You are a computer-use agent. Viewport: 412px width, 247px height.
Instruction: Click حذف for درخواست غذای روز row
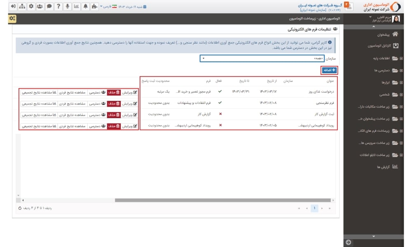114,92
